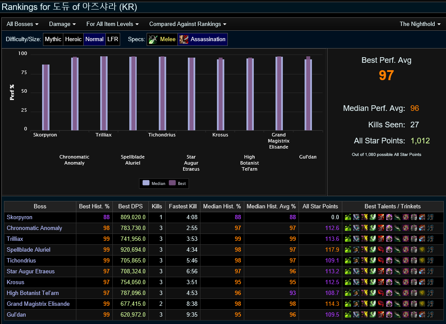The height and width of the screenshot is (324, 446).
Task: Click the Krosus bar in the chart
Action: (x=220, y=94)
